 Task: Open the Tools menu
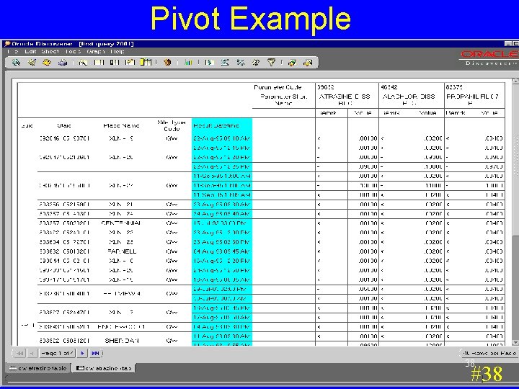coord(73,52)
